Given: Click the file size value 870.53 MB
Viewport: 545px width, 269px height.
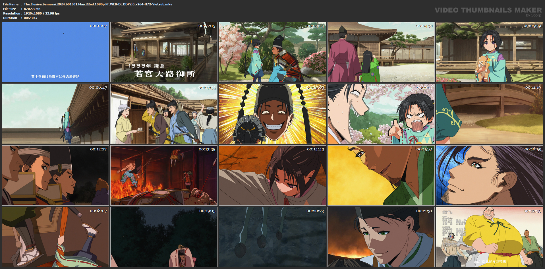Looking at the screenshot, I should pos(32,9).
